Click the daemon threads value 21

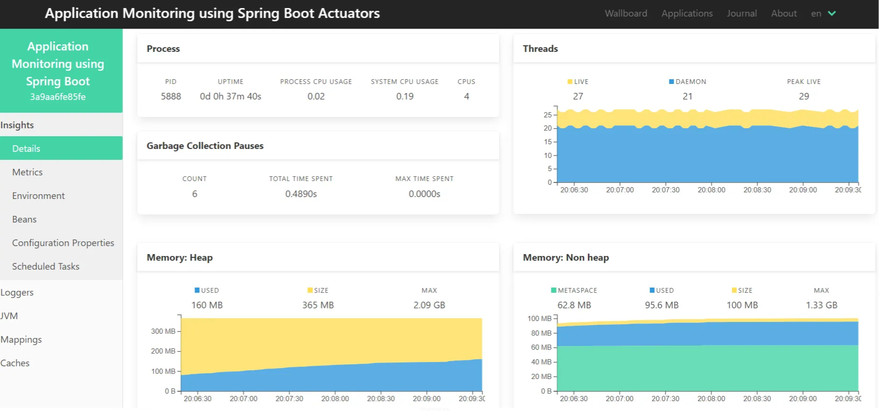(x=688, y=96)
